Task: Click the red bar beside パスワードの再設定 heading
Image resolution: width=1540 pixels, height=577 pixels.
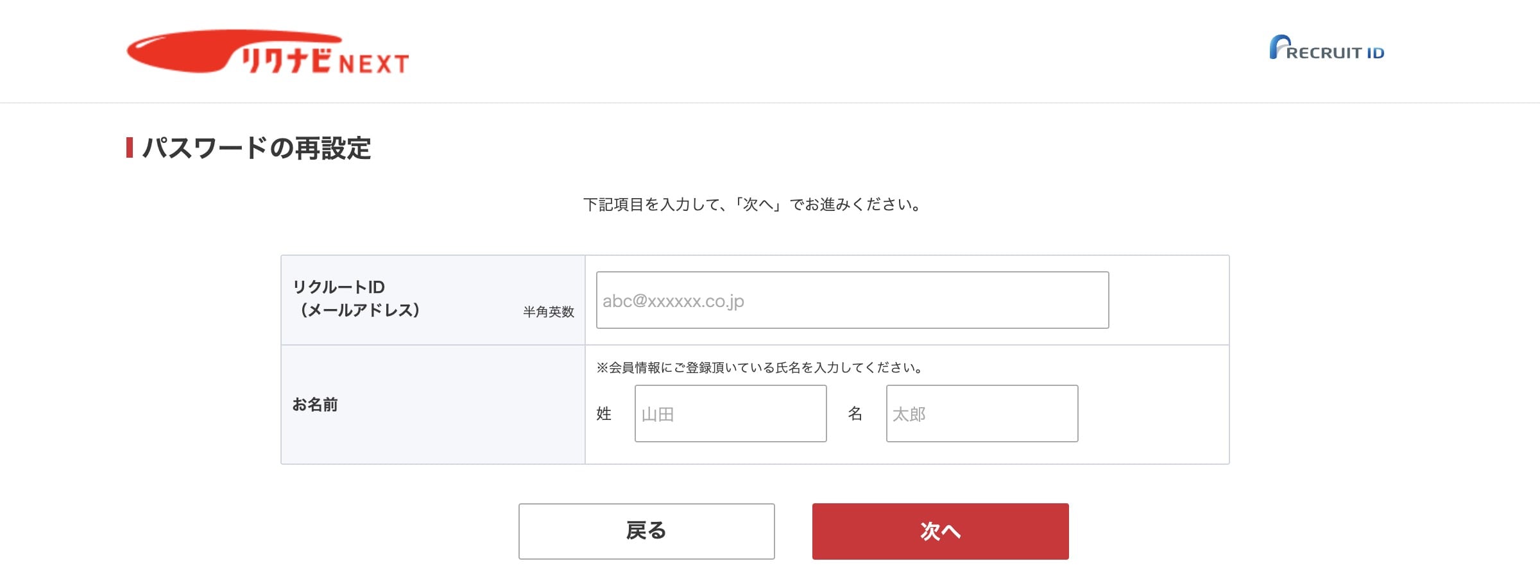Action: coord(130,146)
